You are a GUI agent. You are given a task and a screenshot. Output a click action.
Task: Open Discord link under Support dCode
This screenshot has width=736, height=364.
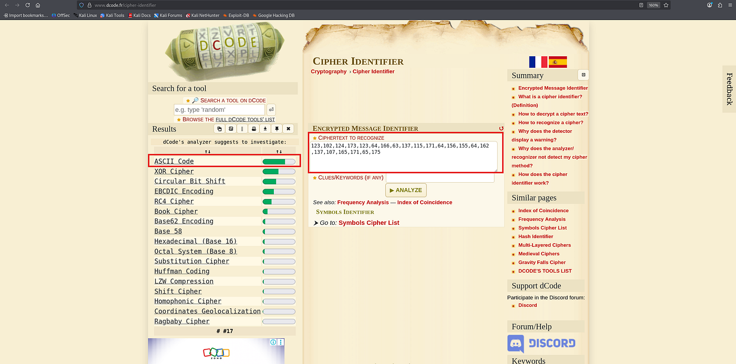(527, 305)
